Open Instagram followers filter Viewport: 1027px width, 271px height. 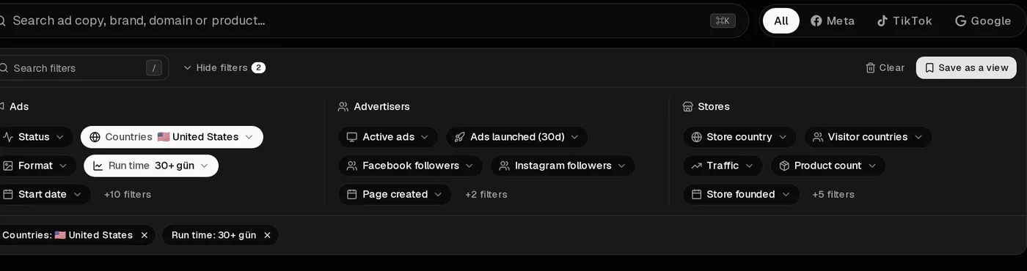(563, 166)
